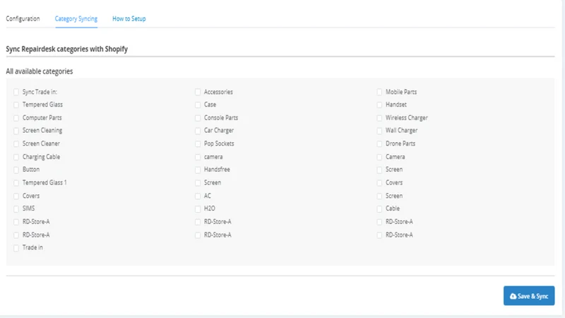The width and height of the screenshot is (565, 318).
Task: Check the Trade in checkbox
Action: [16, 248]
